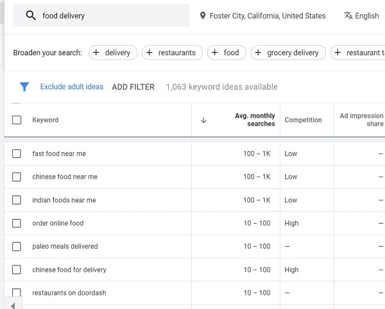385x309 pixels.
Task: Click the ADD FILTER button
Action: [133, 87]
